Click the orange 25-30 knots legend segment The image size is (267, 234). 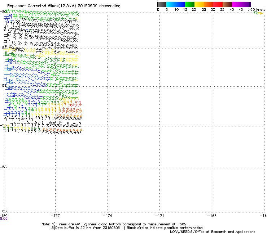click(209, 4)
